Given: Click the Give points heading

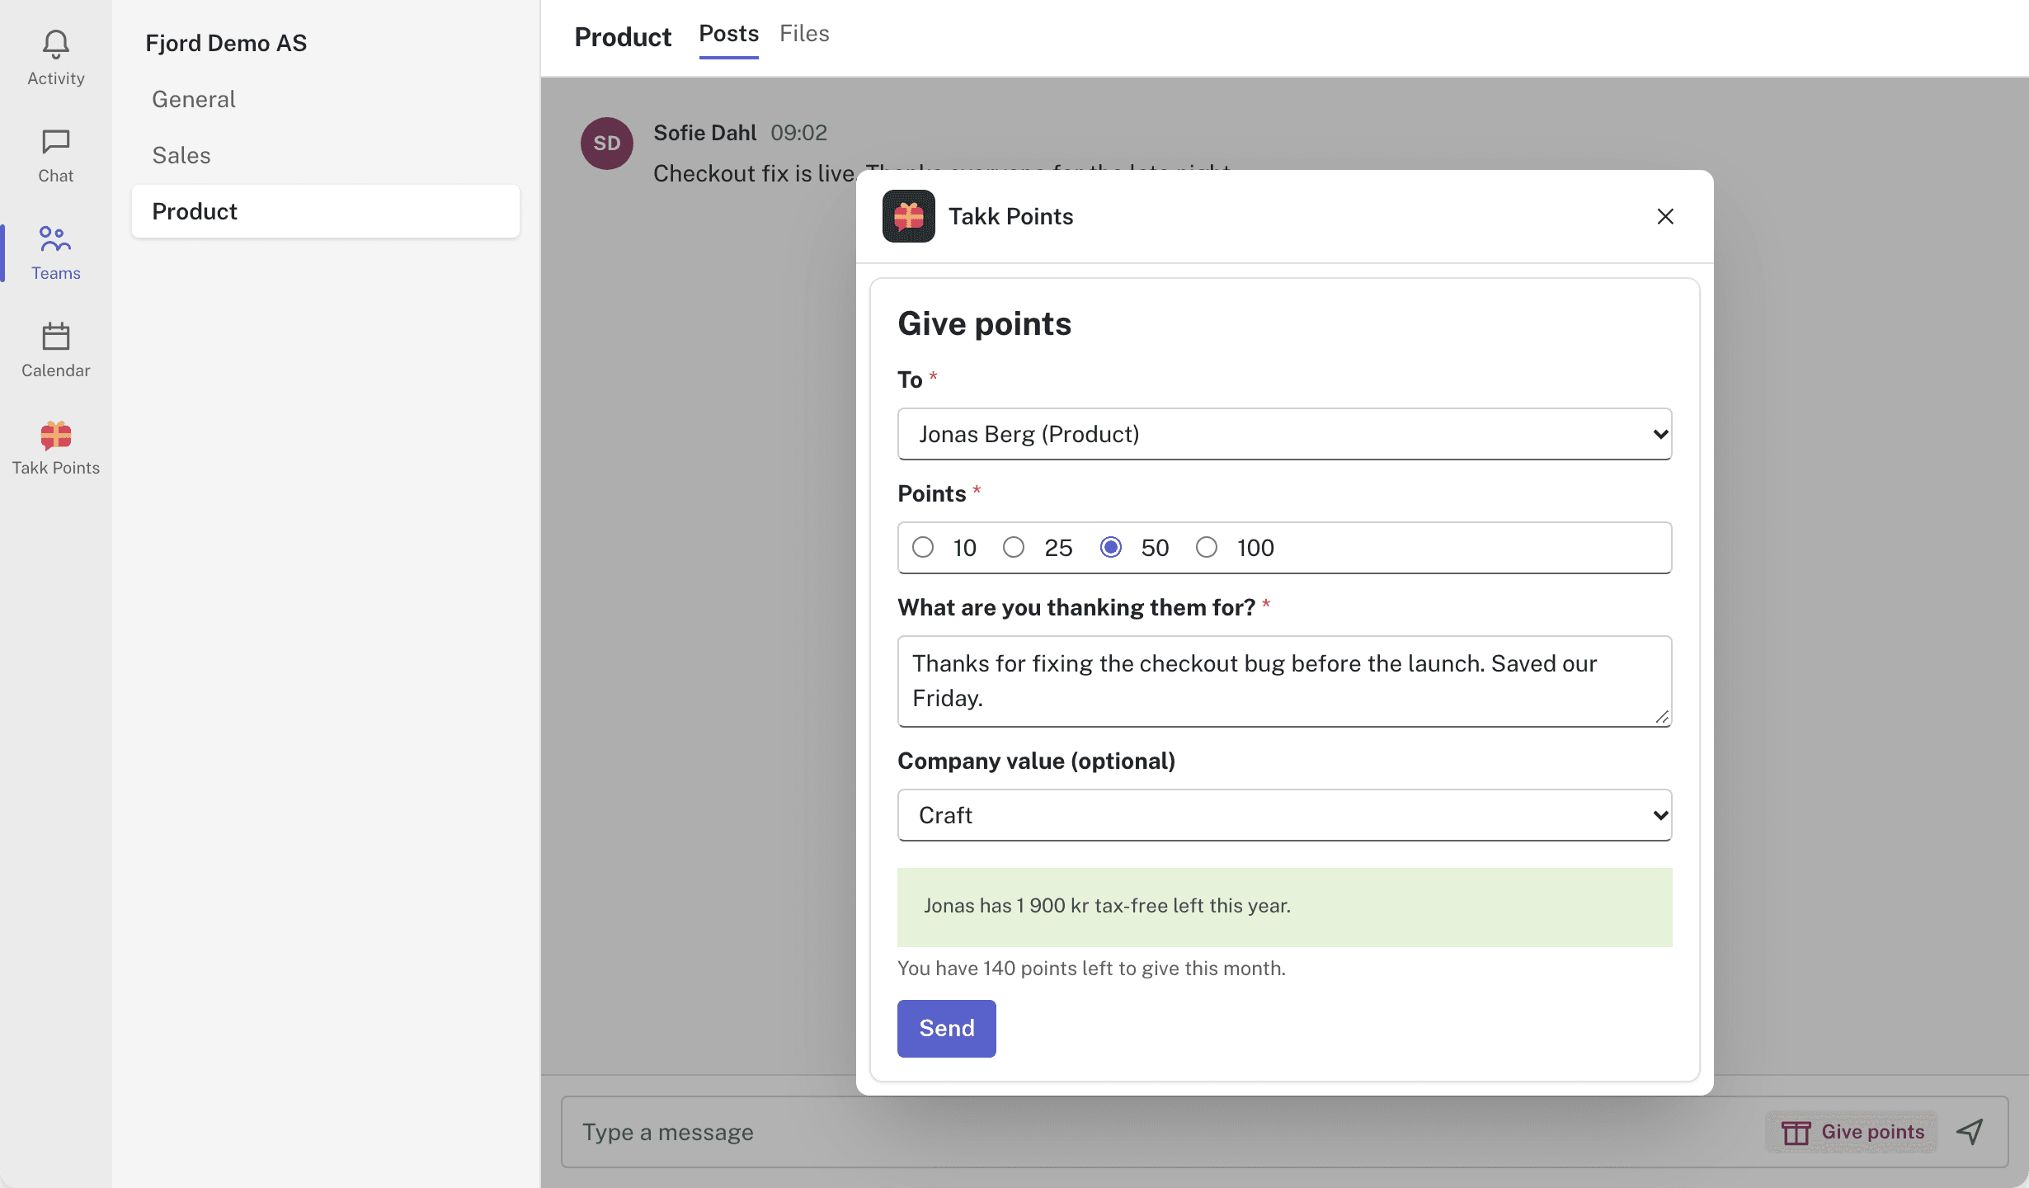Looking at the screenshot, I should 984,323.
